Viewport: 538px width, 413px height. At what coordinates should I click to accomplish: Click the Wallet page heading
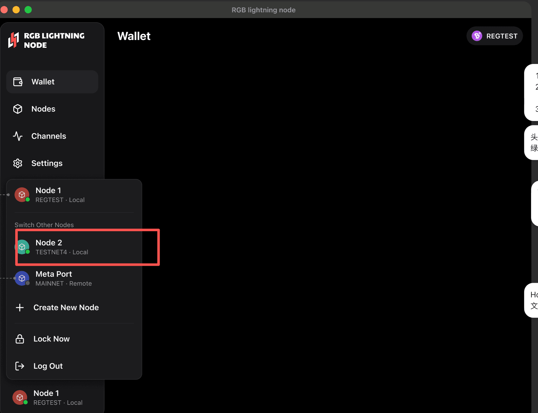click(x=134, y=36)
